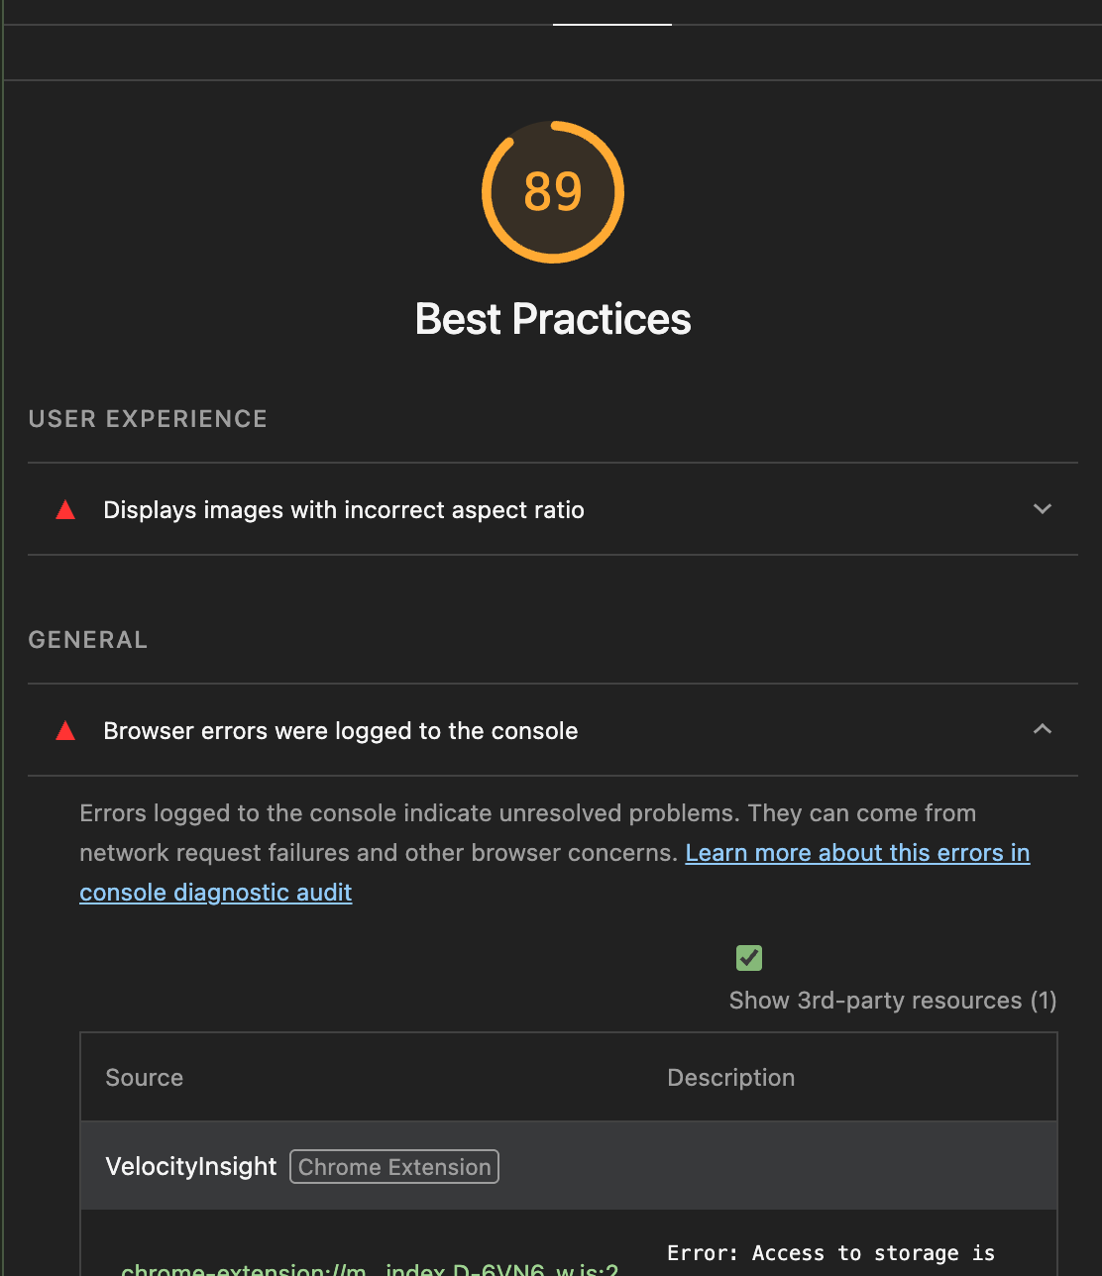Click the red warning triangle beside browser errors audit
Viewport: 1102px width, 1276px height.
pyautogui.click(x=64, y=730)
